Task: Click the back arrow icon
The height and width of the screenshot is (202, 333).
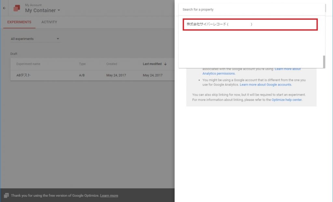Action: (4, 8)
